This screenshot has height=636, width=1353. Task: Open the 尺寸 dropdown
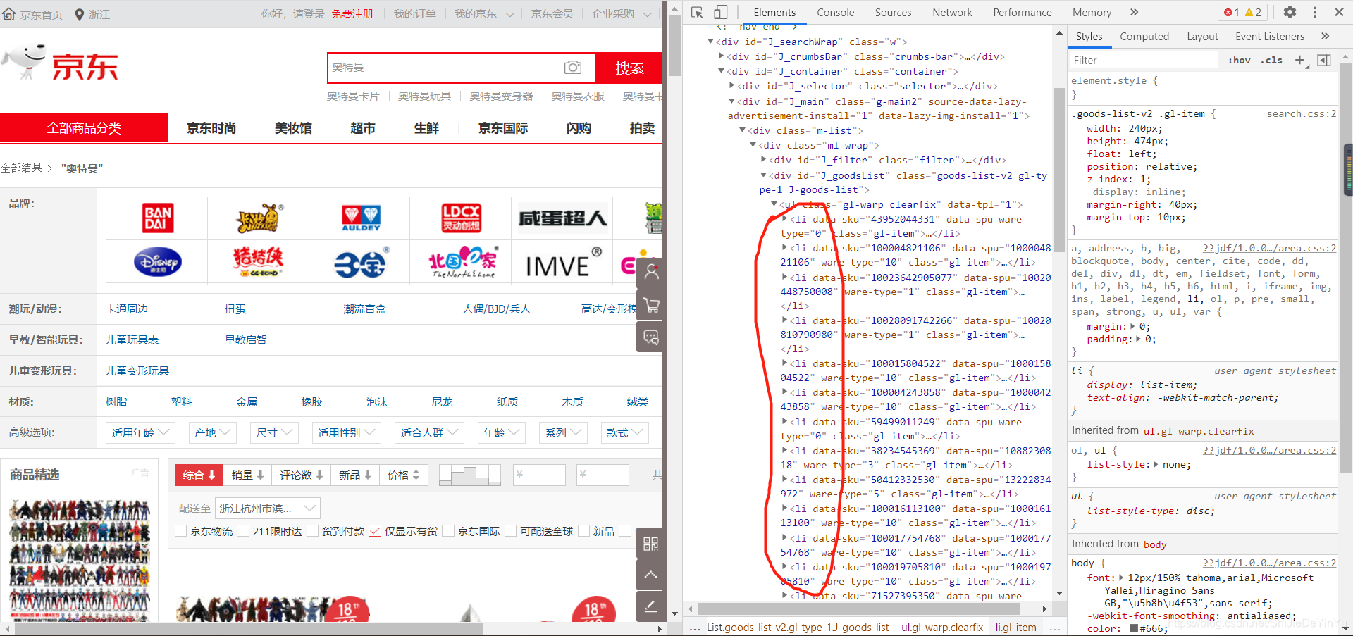[x=274, y=432]
